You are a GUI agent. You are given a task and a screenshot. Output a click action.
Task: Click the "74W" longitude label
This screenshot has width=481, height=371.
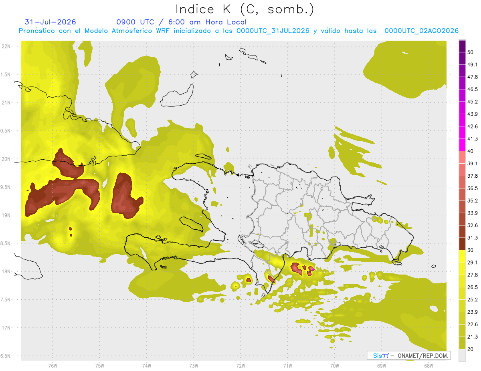tap(146, 365)
